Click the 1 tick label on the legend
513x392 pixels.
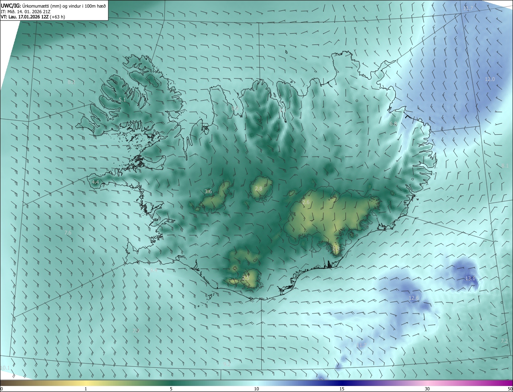coord(86,389)
